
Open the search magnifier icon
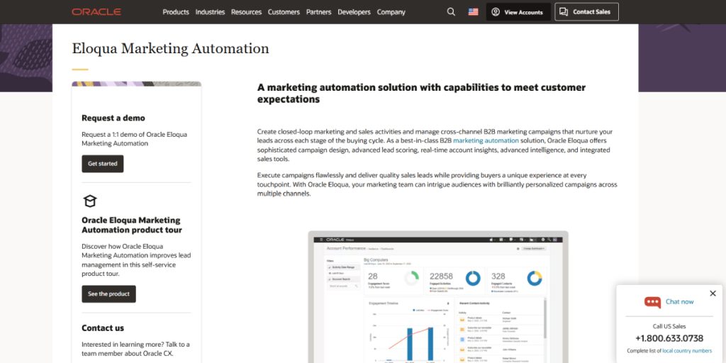451,12
